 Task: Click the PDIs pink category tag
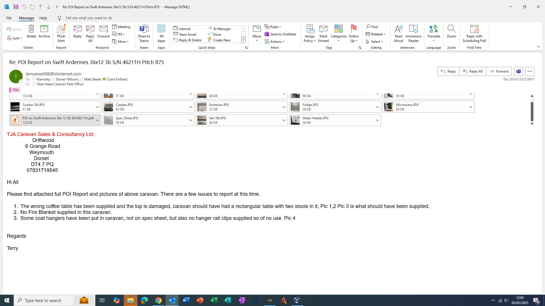pos(14,90)
